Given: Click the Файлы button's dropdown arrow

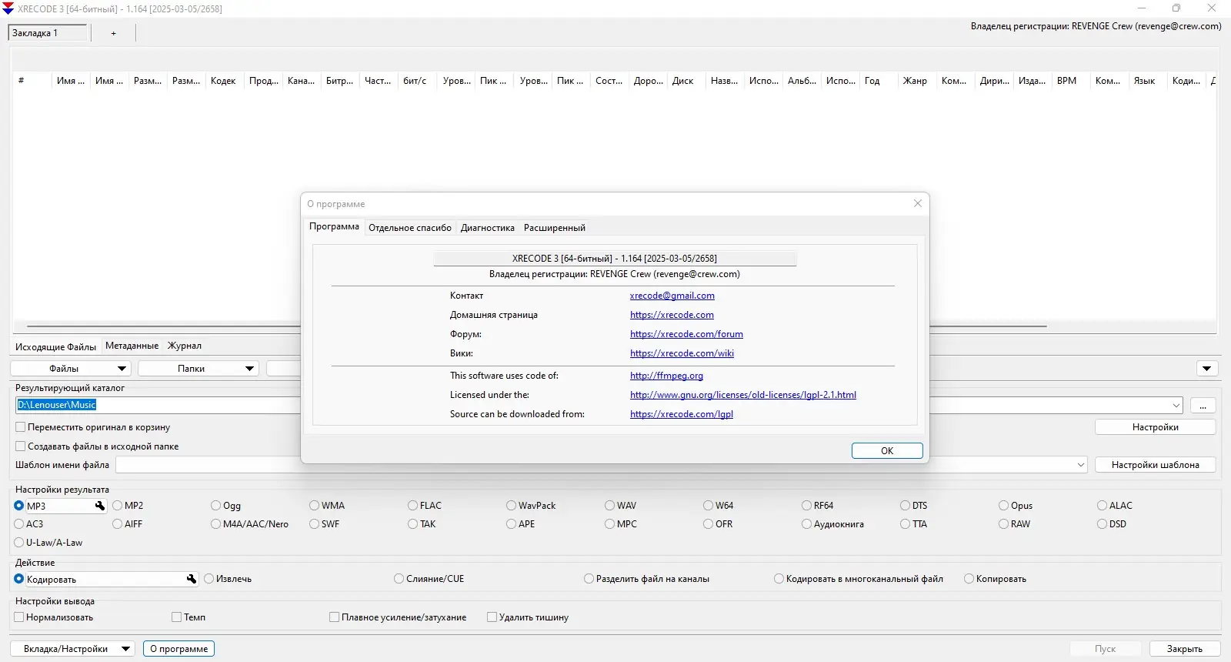Looking at the screenshot, I should [x=121, y=369].
